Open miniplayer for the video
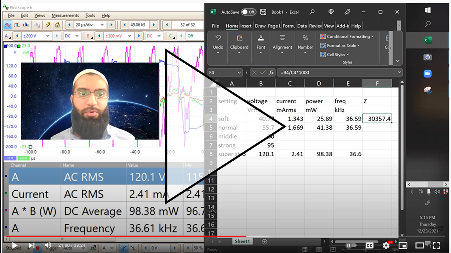The width and height of the screenshot is (451, 253). tap(403, 246)
